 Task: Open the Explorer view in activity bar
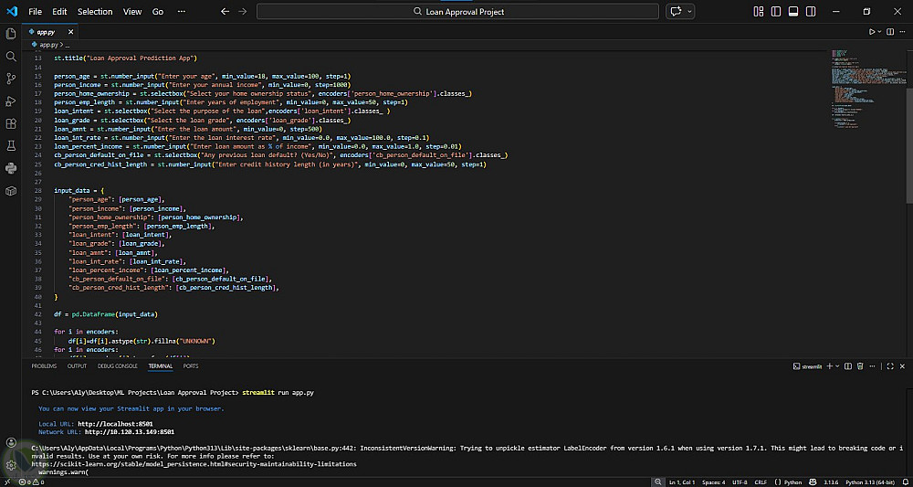point(11,34)
